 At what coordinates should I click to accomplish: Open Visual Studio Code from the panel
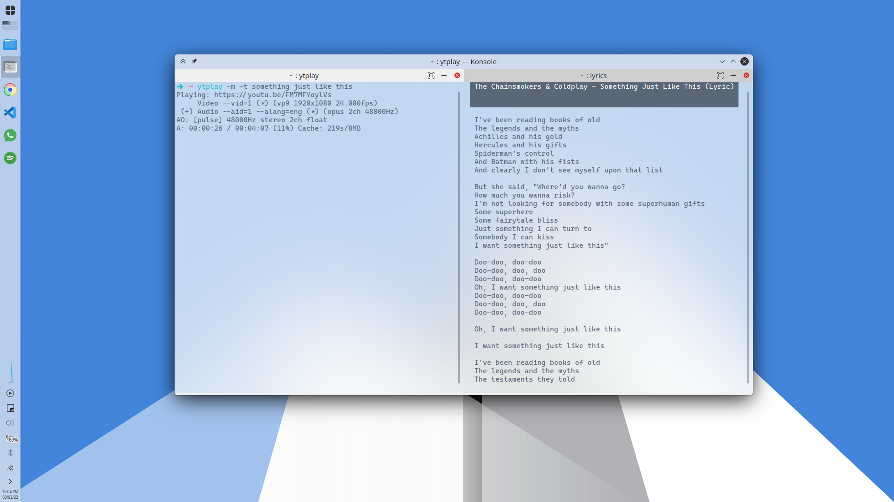click(10, 112)
